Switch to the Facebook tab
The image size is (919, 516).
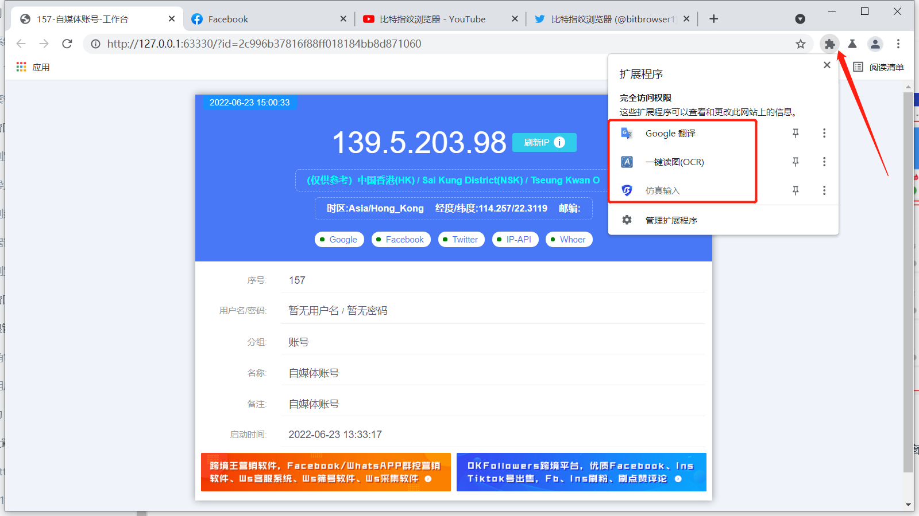click(267, 19)
